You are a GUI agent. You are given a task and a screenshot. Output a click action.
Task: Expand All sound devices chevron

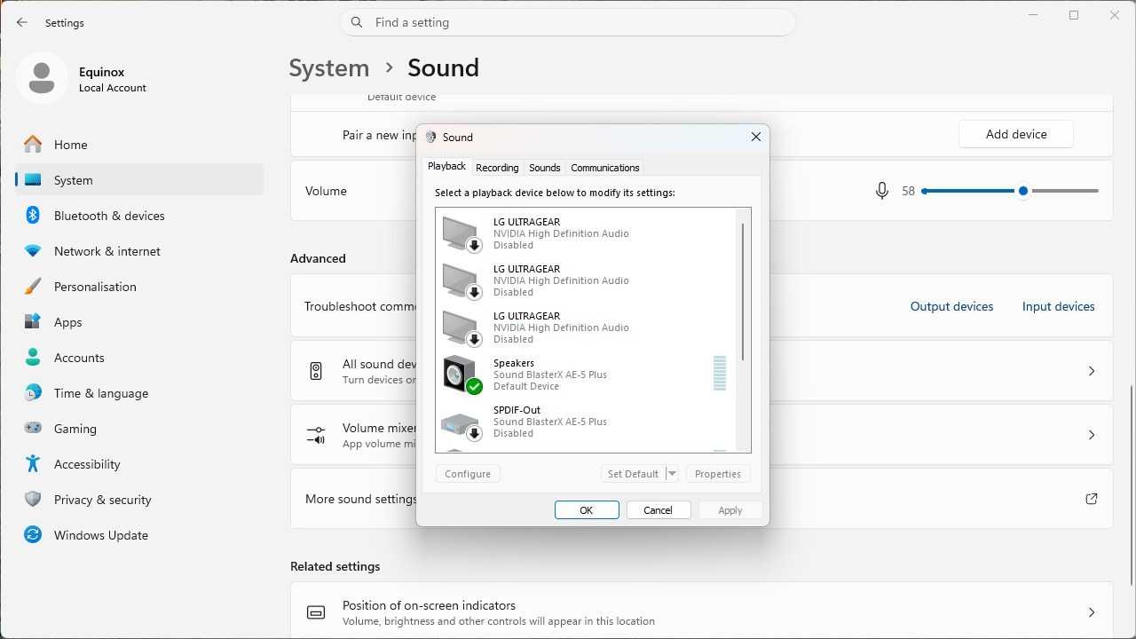click(1092, 371)
